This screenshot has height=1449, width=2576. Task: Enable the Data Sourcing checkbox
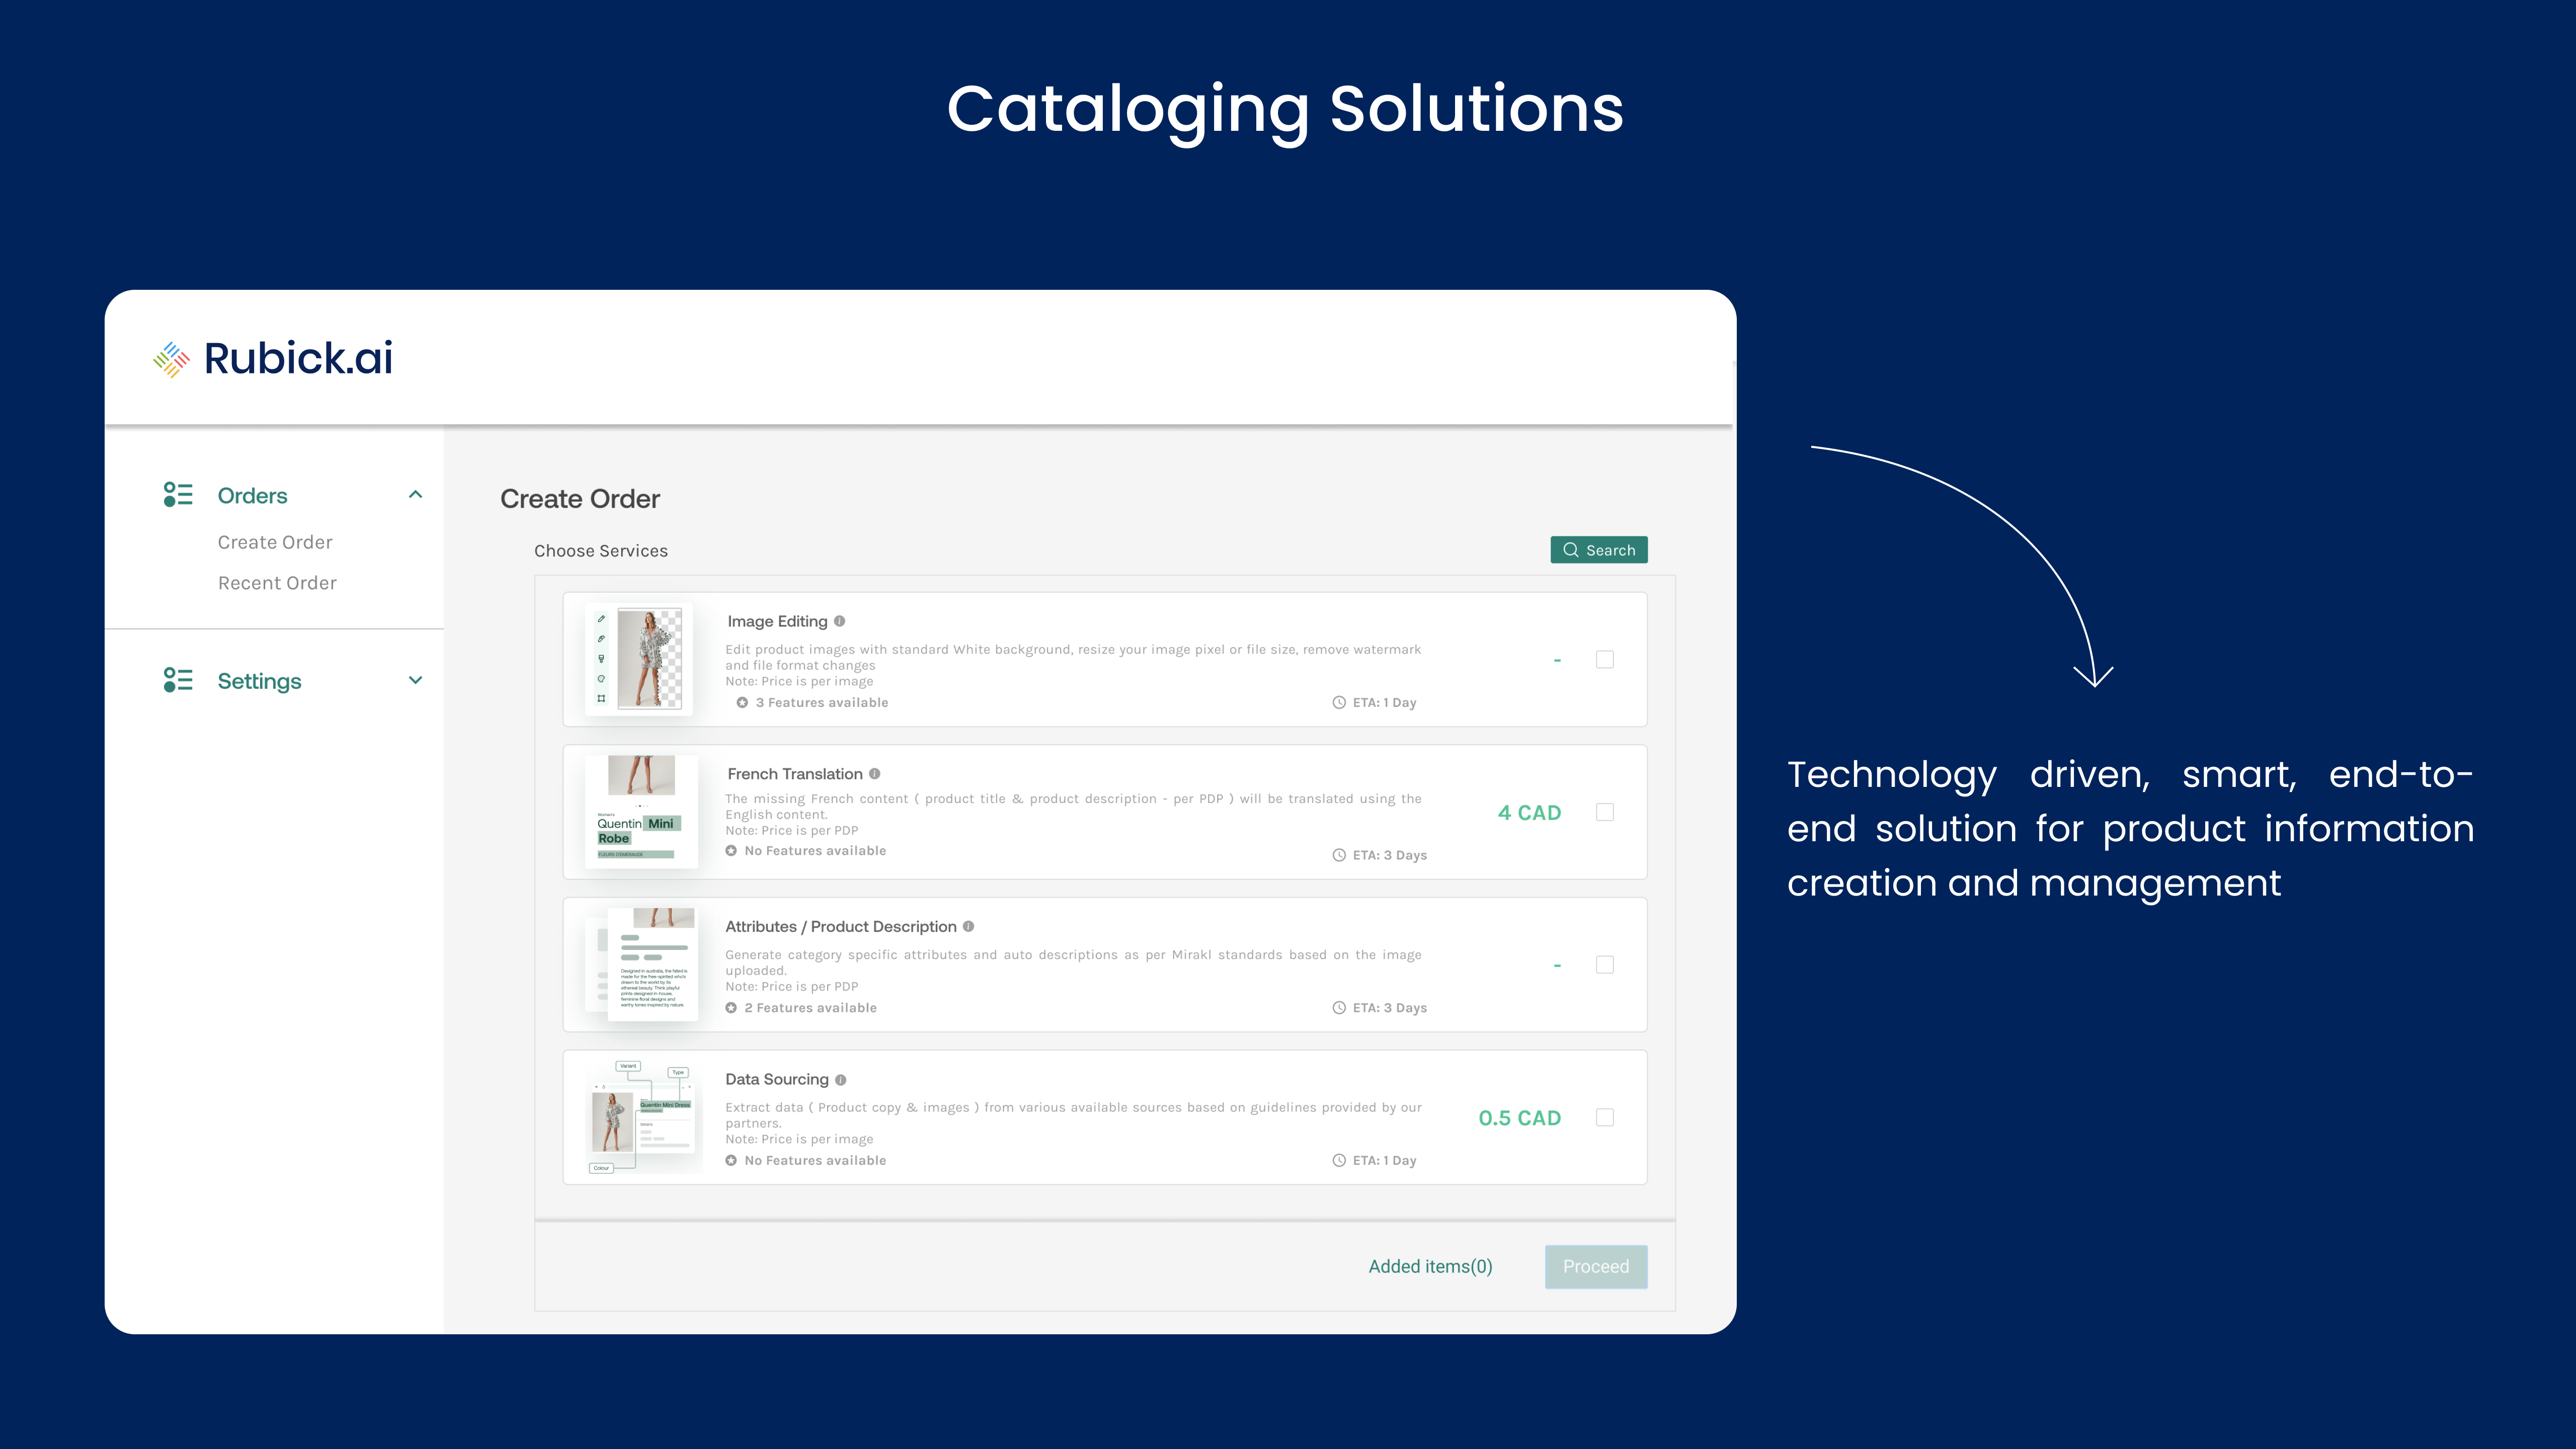(1605, 1118)
